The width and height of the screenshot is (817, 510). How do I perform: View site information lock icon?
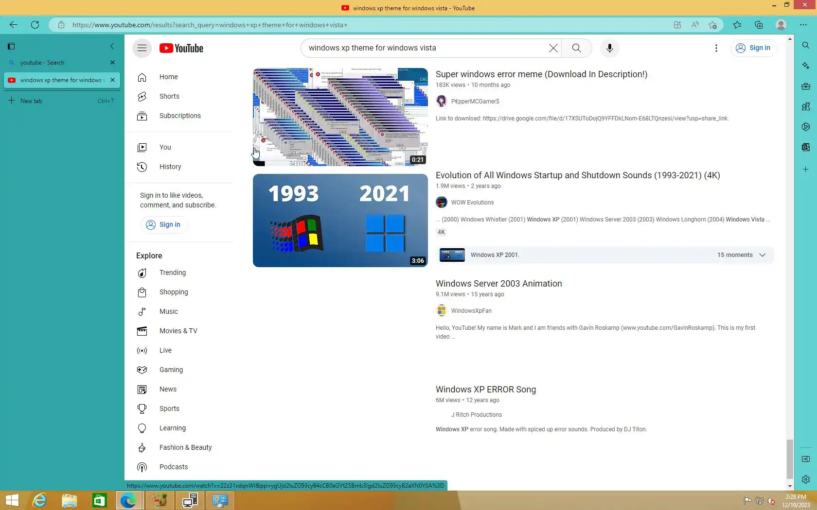(61, 25)
